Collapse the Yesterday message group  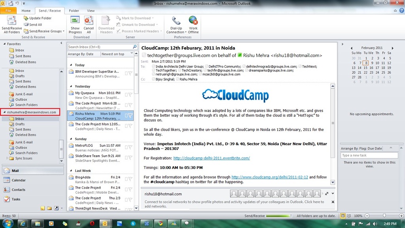click(x=71, y=86)
